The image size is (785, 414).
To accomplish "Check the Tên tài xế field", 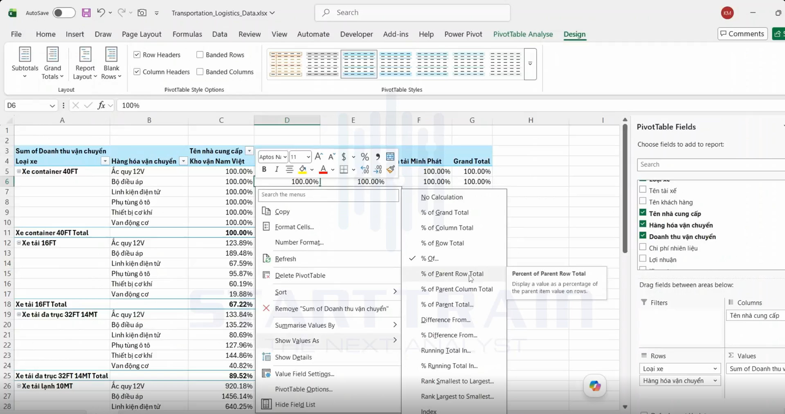I will 643,190.
